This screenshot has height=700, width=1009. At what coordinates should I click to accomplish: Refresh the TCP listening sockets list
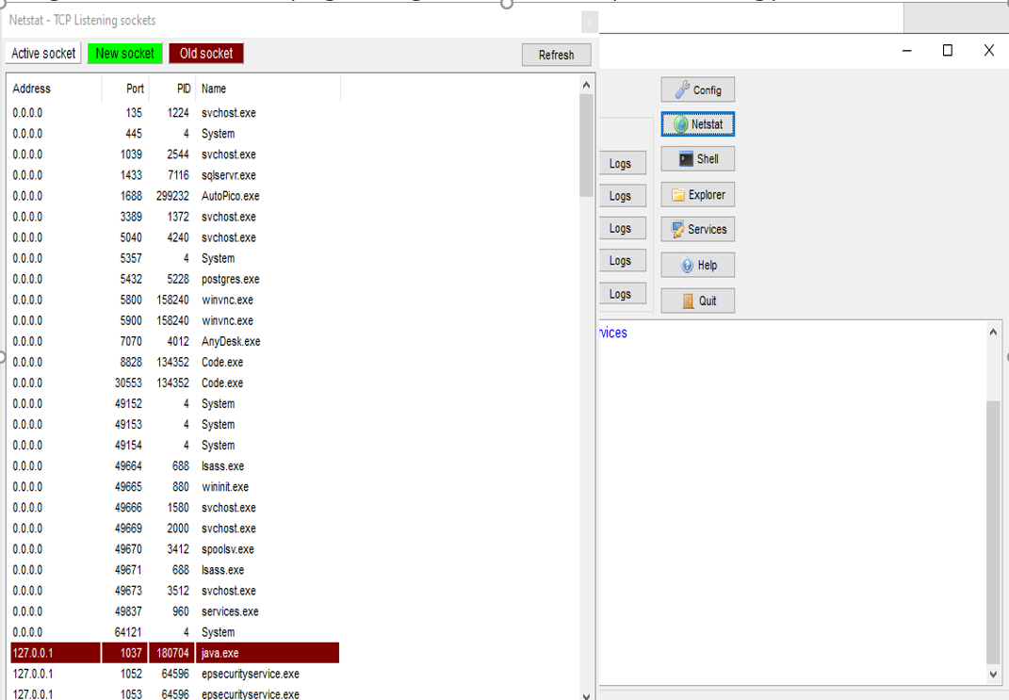click(556, 55)
